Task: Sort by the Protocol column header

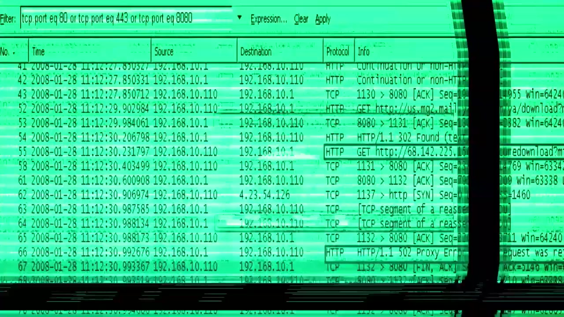Action: [338, 52]
